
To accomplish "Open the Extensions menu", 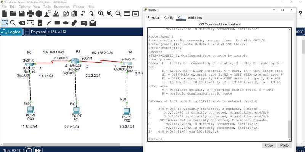I will pos(62,6).
